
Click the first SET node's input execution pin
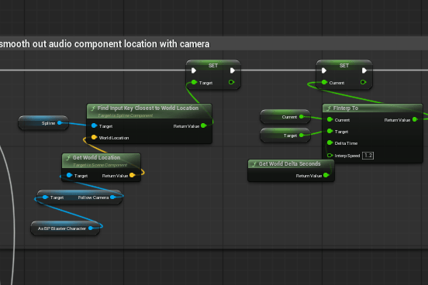(194, 70)
